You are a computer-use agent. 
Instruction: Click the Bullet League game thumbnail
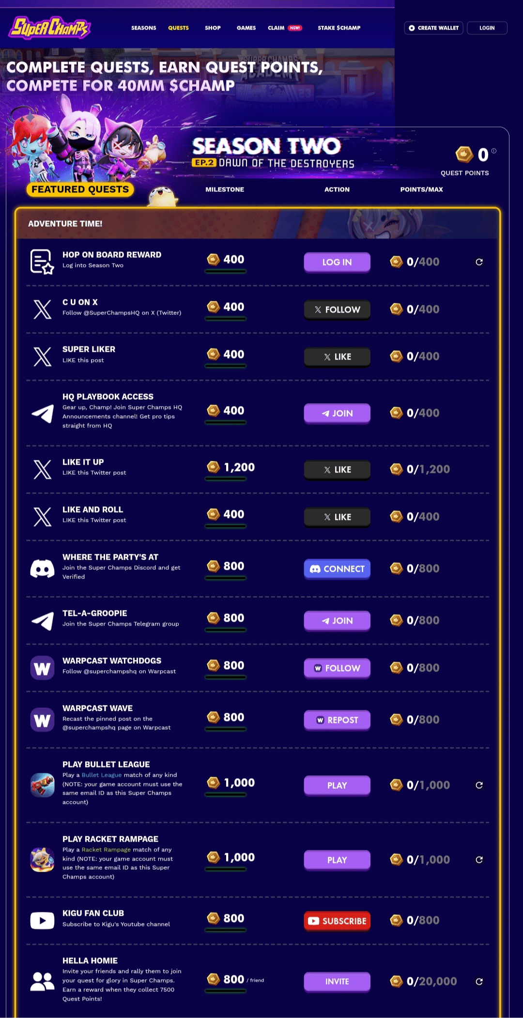pos(42,785)
